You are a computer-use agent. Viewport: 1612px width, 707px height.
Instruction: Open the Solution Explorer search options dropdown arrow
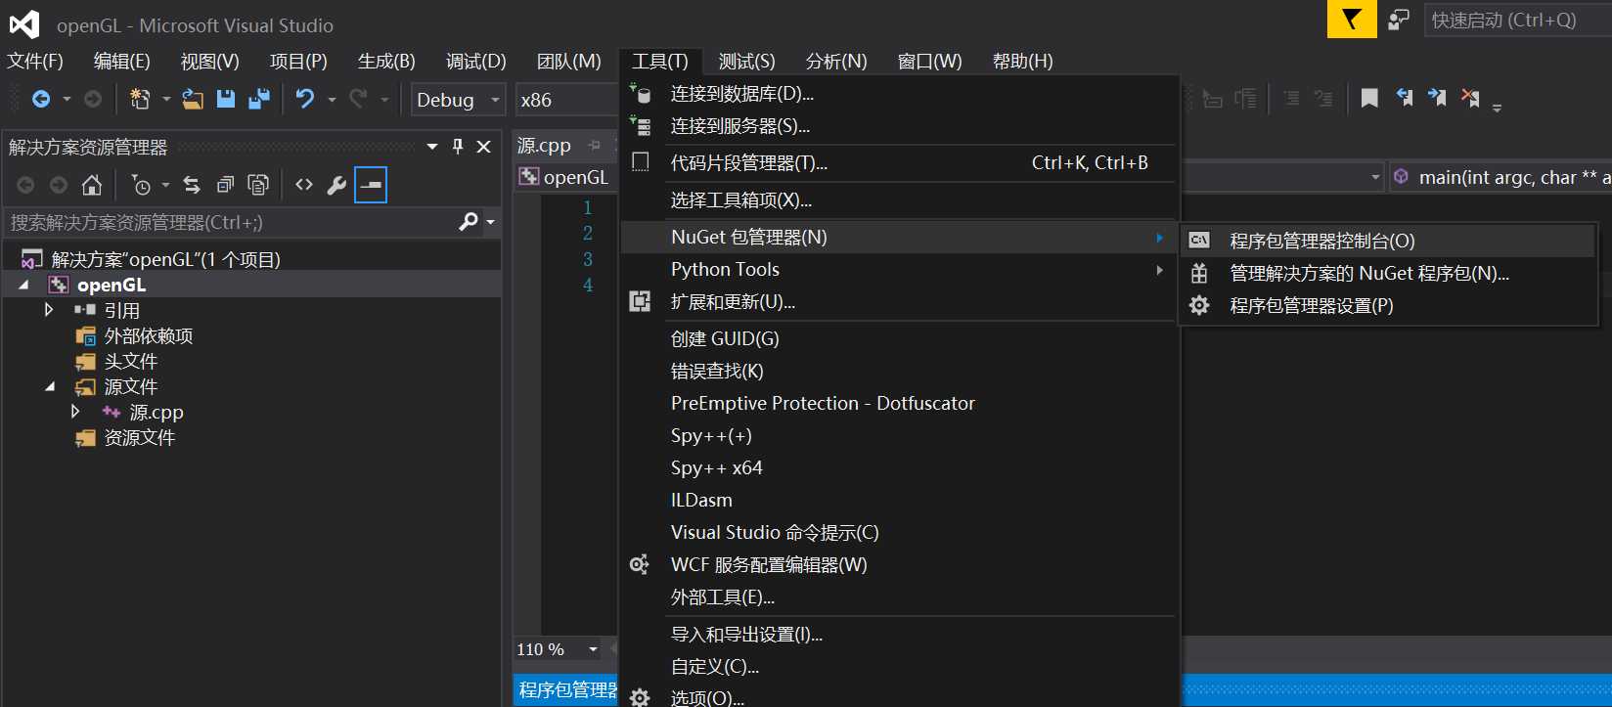pyautogui.click(x=490, y=223)
